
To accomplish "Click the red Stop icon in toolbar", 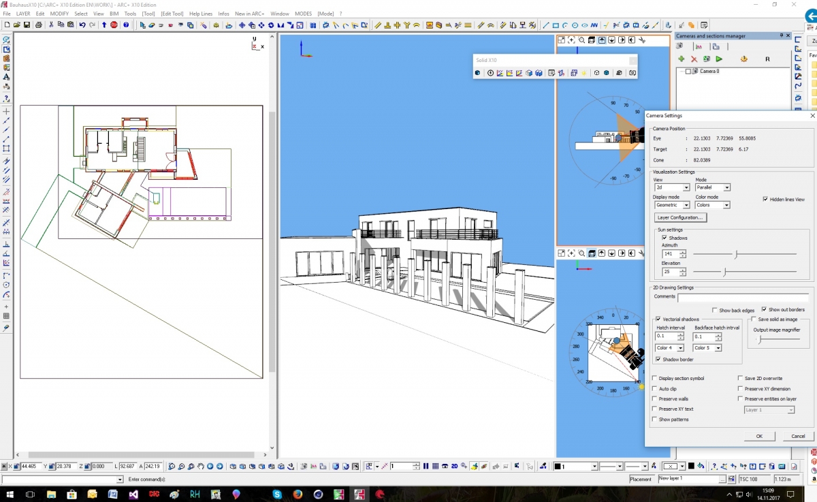I will [x=114, y=25].
